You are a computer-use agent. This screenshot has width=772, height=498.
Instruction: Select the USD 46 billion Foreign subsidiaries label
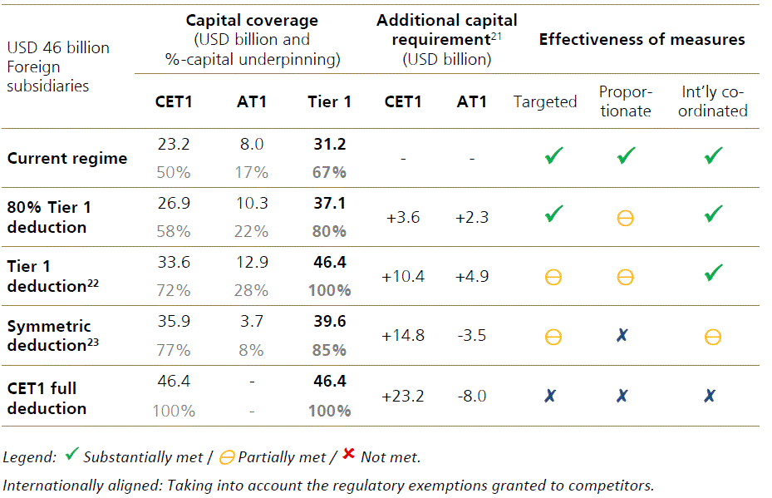(x=57, y=67)
